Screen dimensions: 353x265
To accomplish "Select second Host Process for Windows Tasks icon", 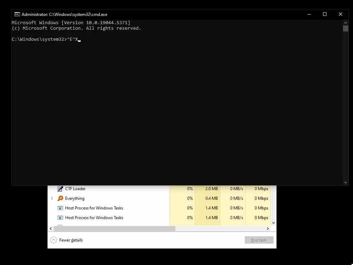I will click(x=60, y=218).
